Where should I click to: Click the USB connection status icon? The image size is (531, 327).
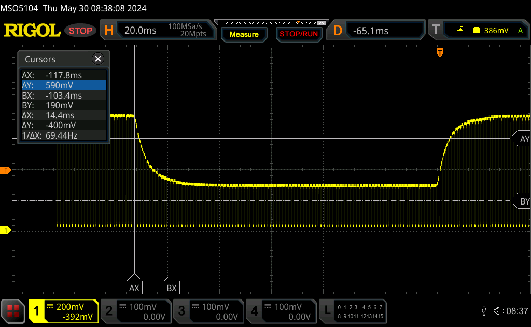point(484,311)
